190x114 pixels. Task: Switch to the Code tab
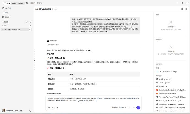[x=14, y=3]
